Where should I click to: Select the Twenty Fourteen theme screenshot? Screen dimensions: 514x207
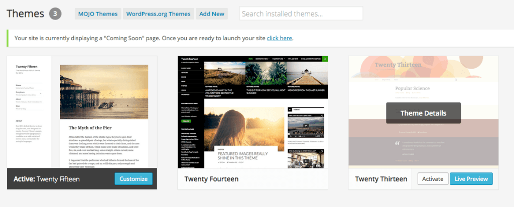253,112
